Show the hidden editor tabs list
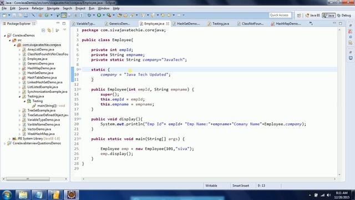Image resolution: width=355 pixels, height=200 pixels. point(311,23)
